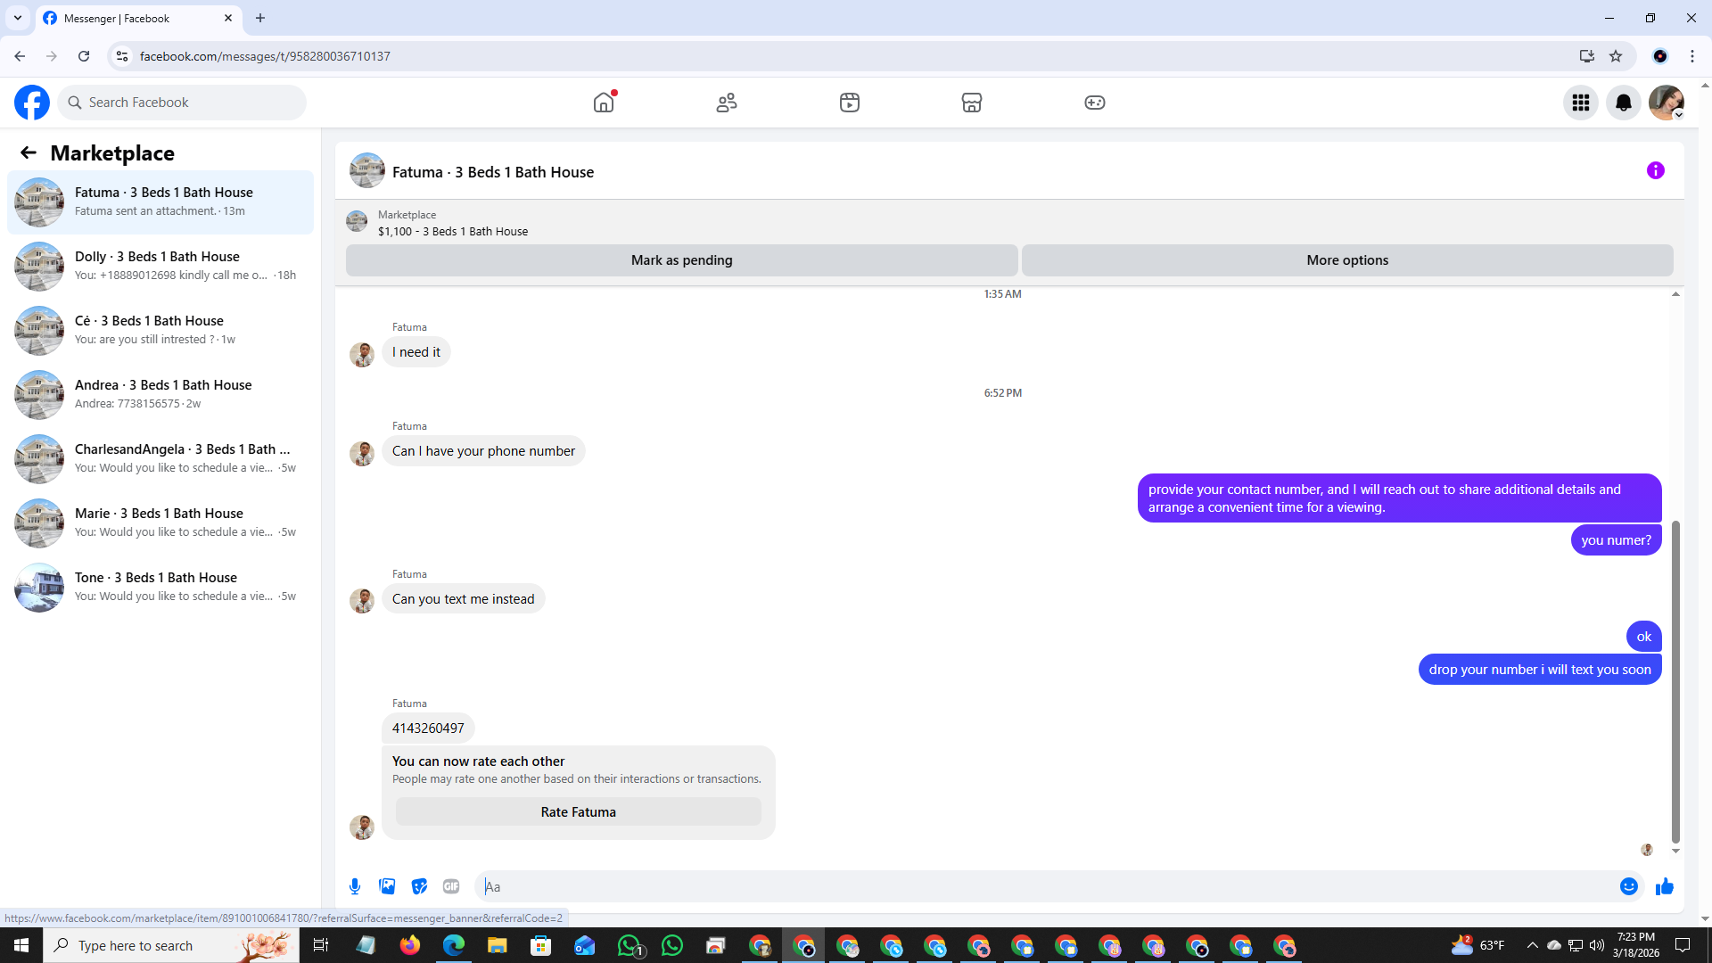Screen dimensions: 1712x963
Task: Open the emoji picker in message box
Action: coord(1628,886)
